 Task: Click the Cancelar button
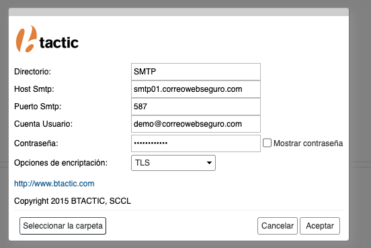tap(278, 226)
